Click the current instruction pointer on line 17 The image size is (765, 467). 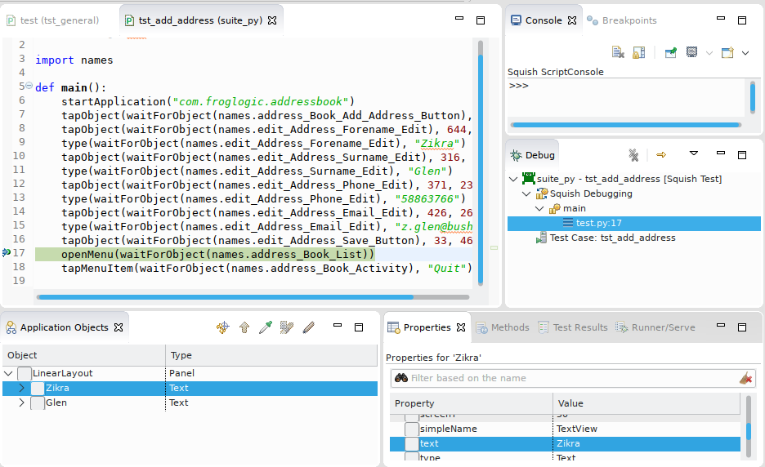(x=7, y=252)
